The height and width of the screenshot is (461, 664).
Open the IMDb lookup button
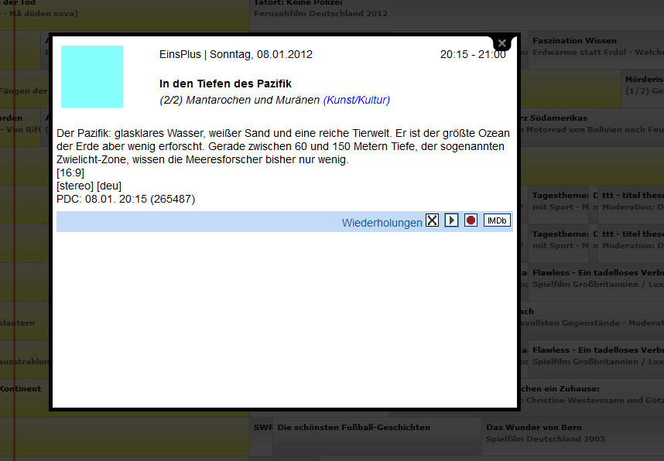(x=497, y=220)
